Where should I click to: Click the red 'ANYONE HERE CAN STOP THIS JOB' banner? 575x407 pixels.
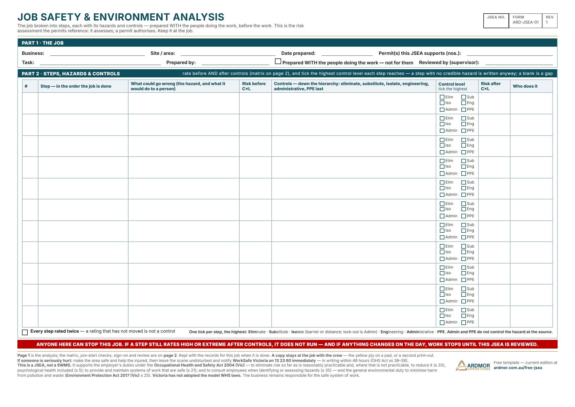point(287,344)
